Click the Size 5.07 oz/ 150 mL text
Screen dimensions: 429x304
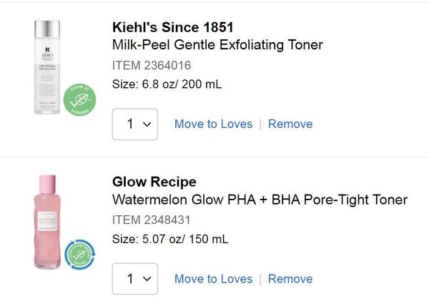click(x=170, y=238)
